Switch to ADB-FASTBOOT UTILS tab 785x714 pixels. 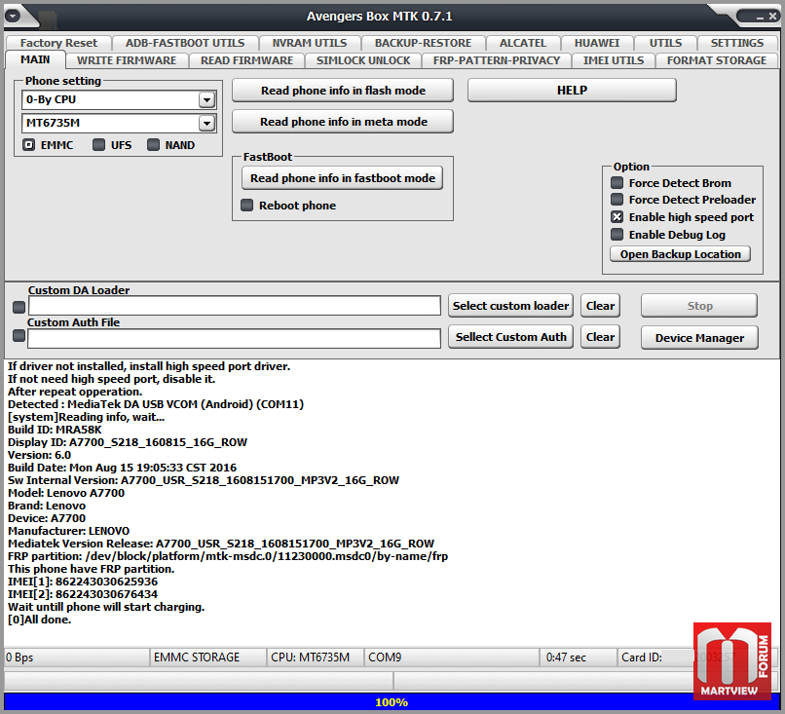tap(185, 43)
